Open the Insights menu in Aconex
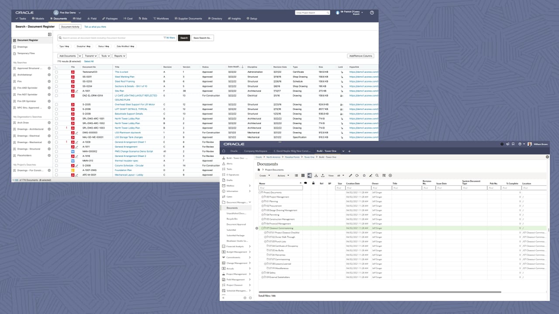 [234, 19]
